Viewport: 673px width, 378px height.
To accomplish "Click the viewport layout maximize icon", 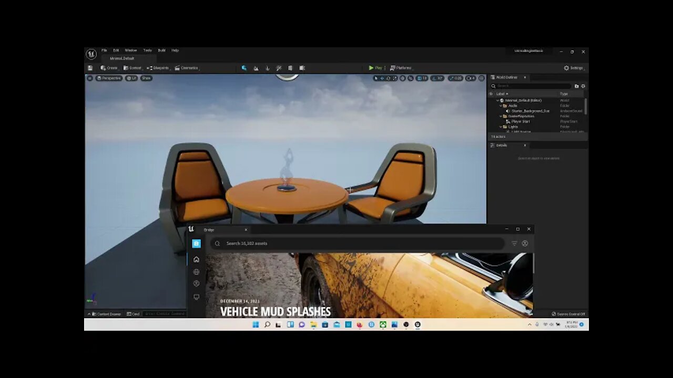I will [x=481, y=78].
